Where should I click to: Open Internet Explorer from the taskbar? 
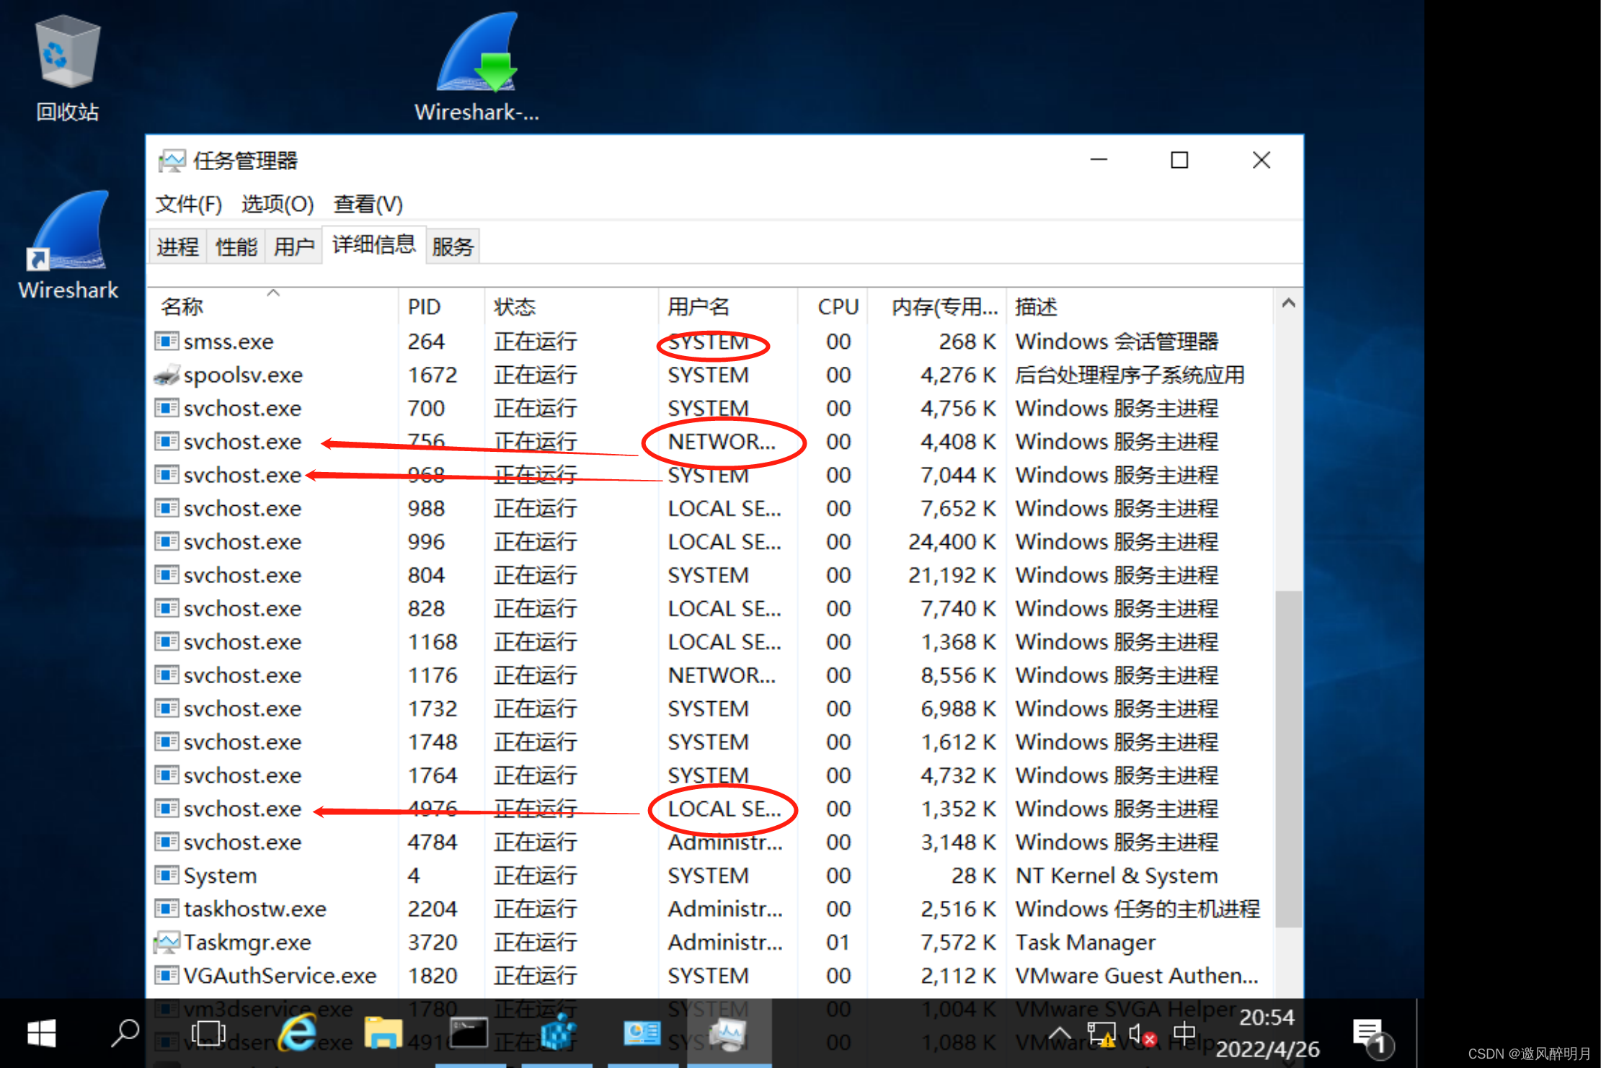pyautogui.click(x=297, y=1033)
